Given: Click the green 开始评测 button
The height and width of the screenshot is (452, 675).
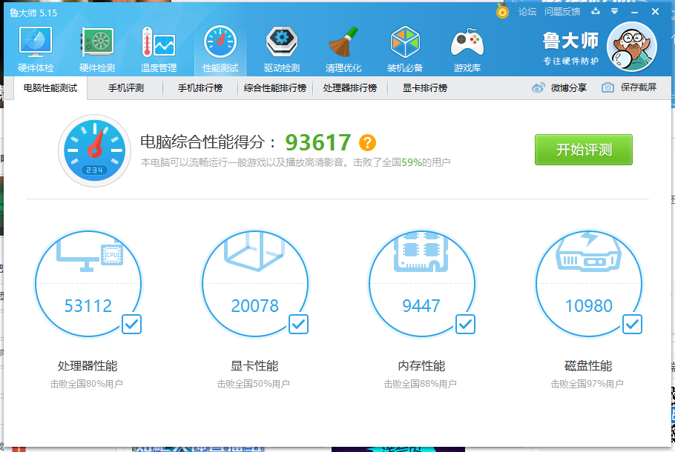Looking at the screenshot, I should coord(583,150).
